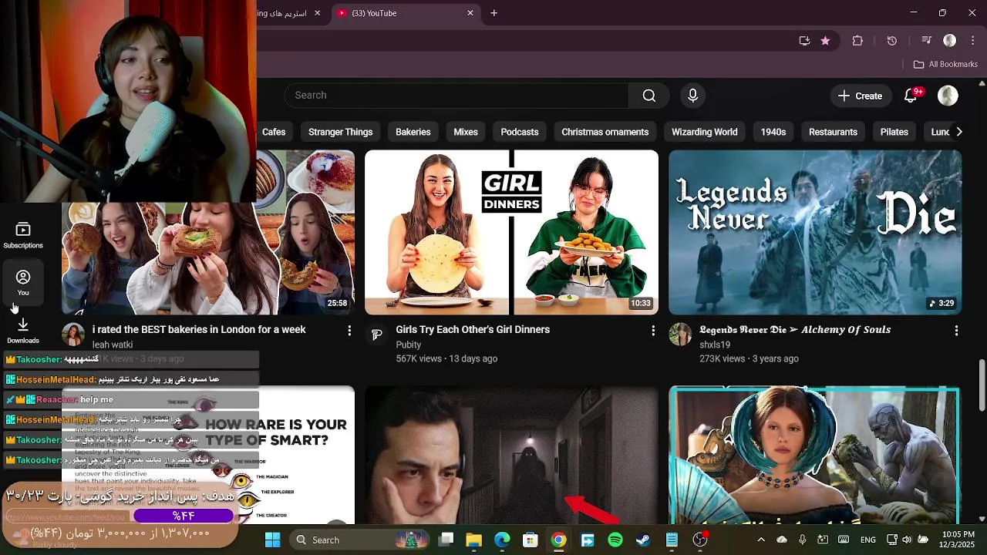Click the Pubity channel avatar

376,335
